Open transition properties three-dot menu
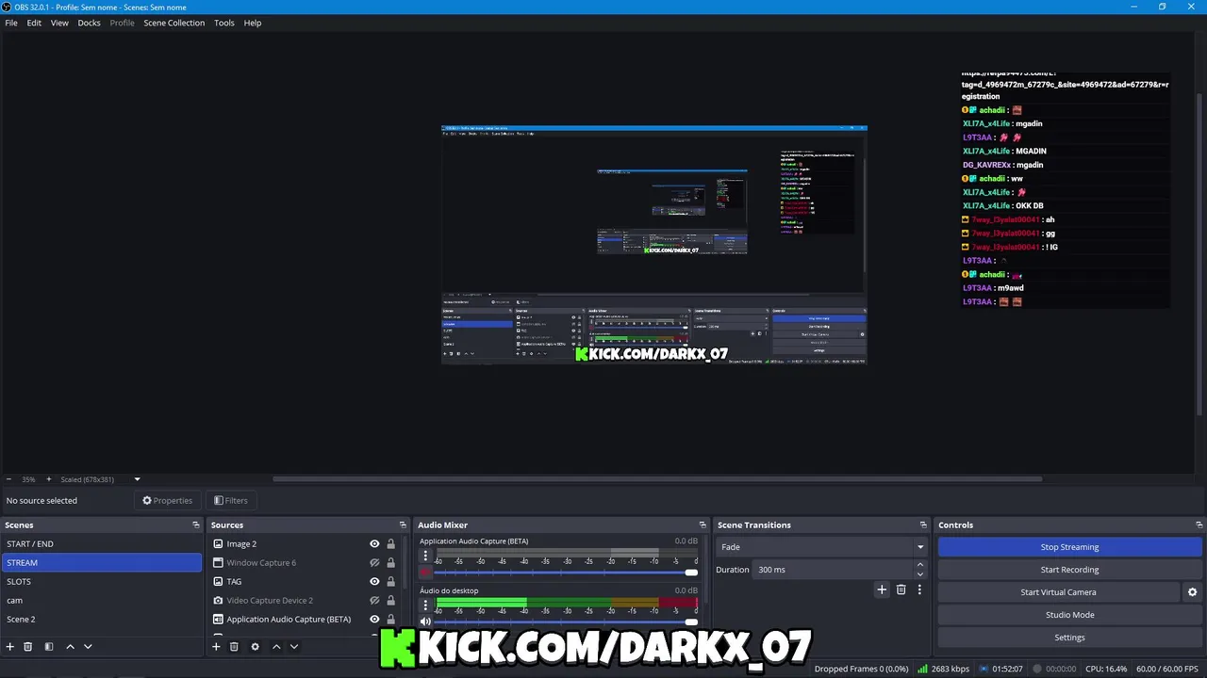This screenshot has width=1207, height=678. (919, 590)
